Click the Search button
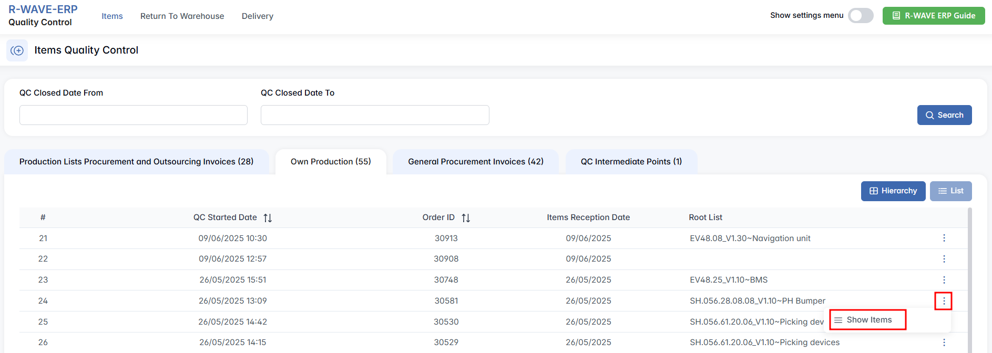Image resolution: width=992 pixels, height=353 pixels. pos(944,115)
